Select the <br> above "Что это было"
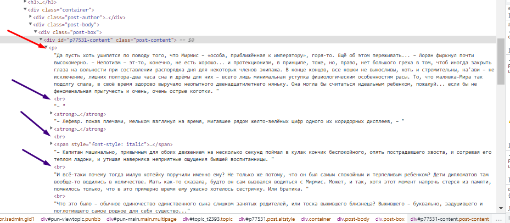Image resolution: width=510 pixels, height=223 pixels. click(59, 196)
